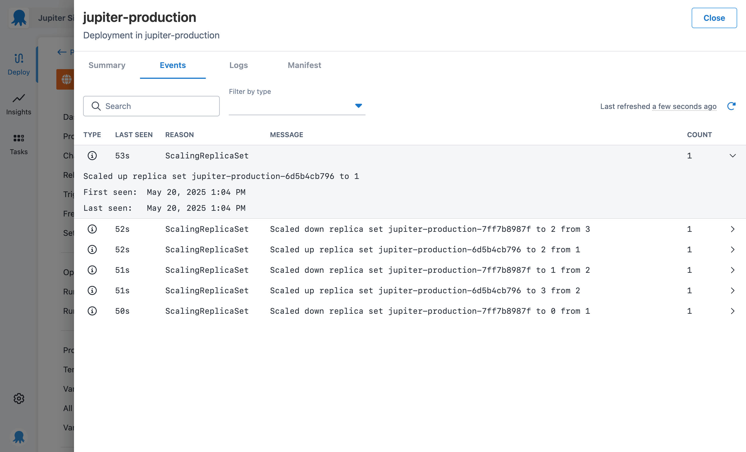Close the jupiter-production deployment panel
Screen dimensions: 746x452
tap(714, 18)
